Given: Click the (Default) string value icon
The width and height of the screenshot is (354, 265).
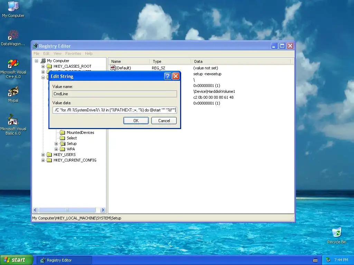Looking at the screenshot, I should (113, 68).
